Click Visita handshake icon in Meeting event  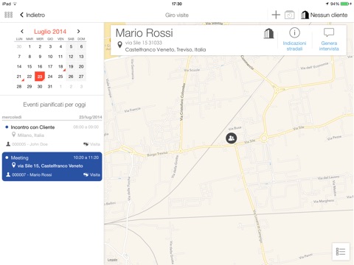click(x=86, y=174)
